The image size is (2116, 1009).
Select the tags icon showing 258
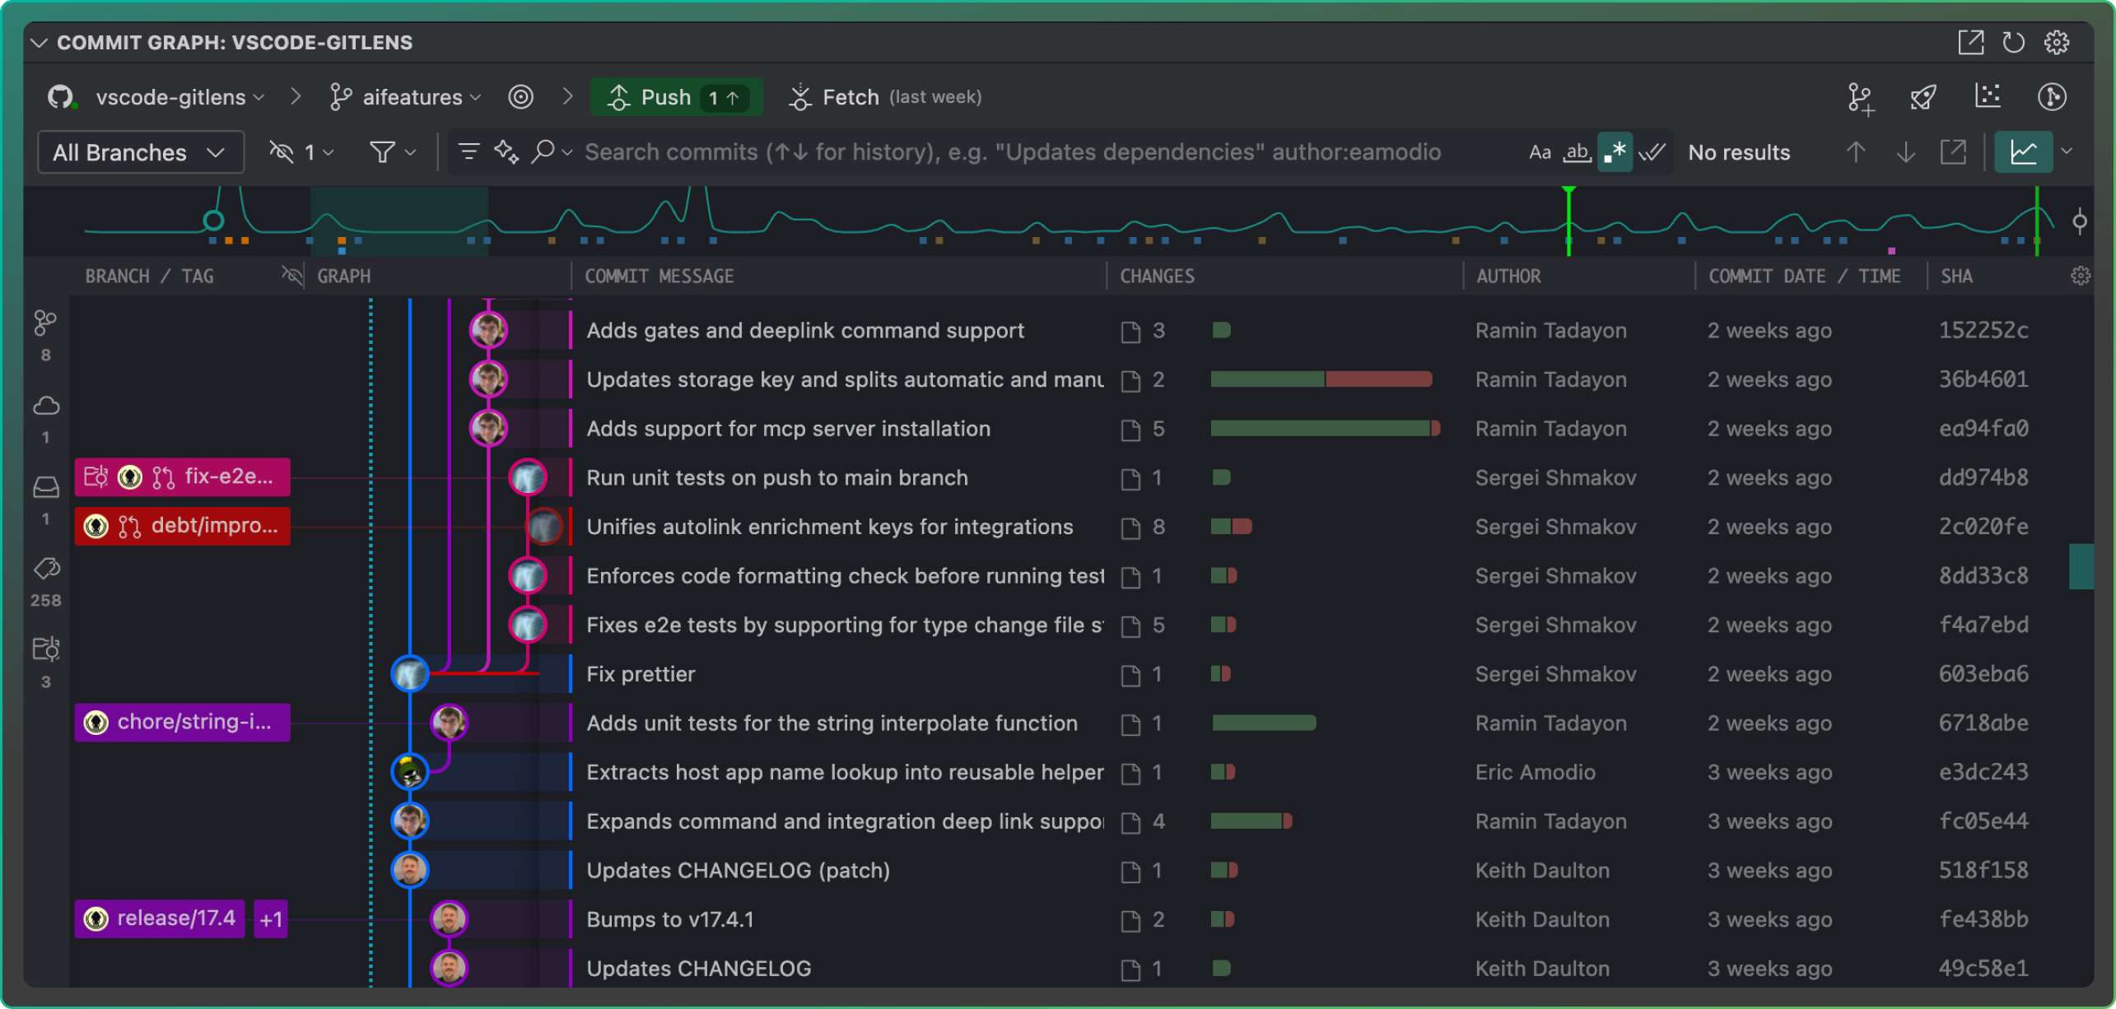click(x=45, y=568)
